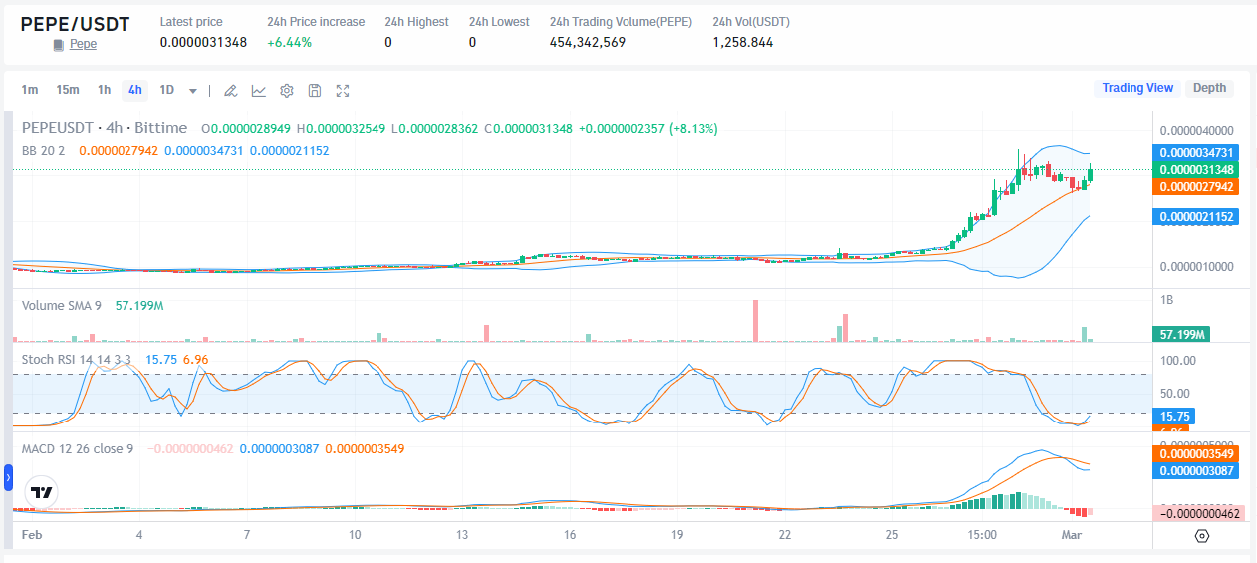Click the 1,258.844 USDT volume value

pos(743,42)
